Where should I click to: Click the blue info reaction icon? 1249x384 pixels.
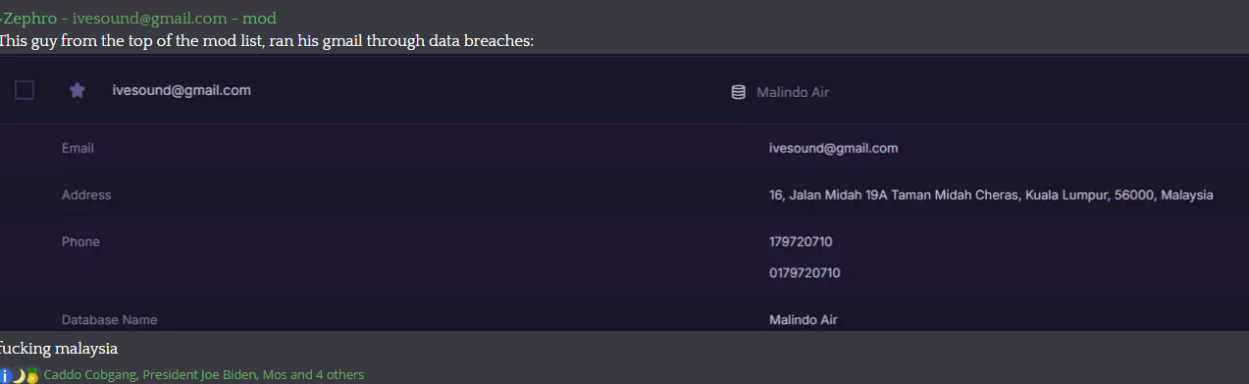point(4,375)
